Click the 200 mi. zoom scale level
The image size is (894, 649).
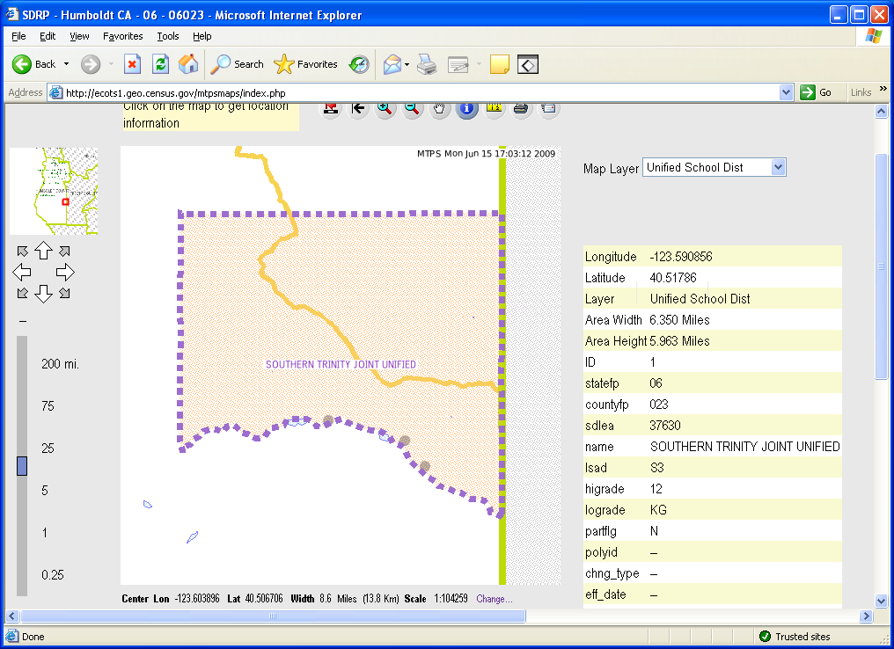click(60, 364)
